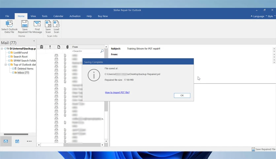This screenshot has height=159, width=276.
Task: Click OK in Saving Complete dialog
Action: [x=182, y=96]
